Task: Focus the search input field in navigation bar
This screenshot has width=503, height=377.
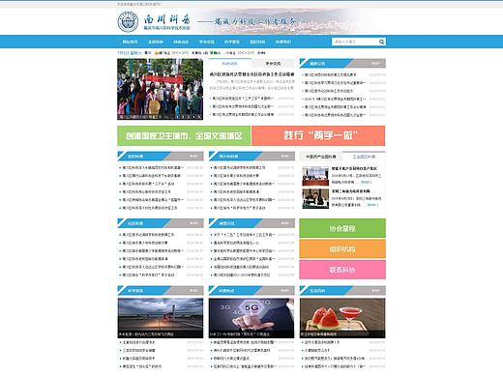Action: coord(355,42)
